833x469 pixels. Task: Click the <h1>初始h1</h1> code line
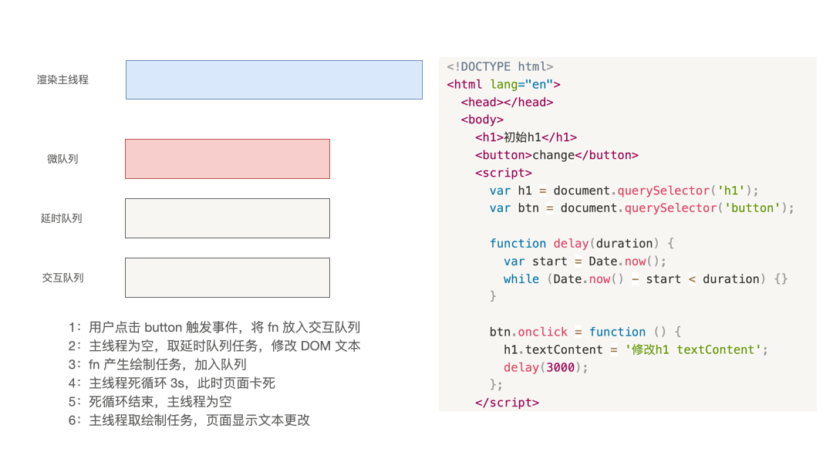526,137
